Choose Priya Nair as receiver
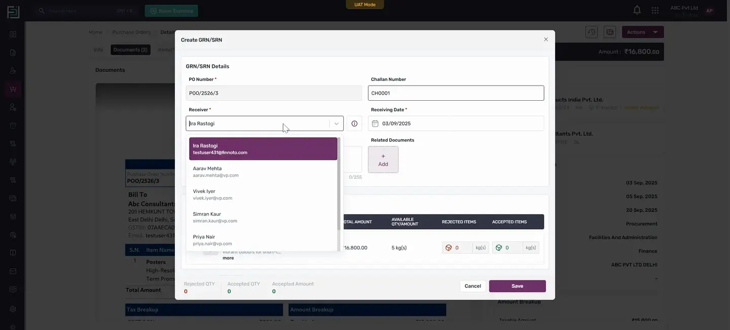The width and height of the screenshot is (730, 330). [x=263, y=240]
